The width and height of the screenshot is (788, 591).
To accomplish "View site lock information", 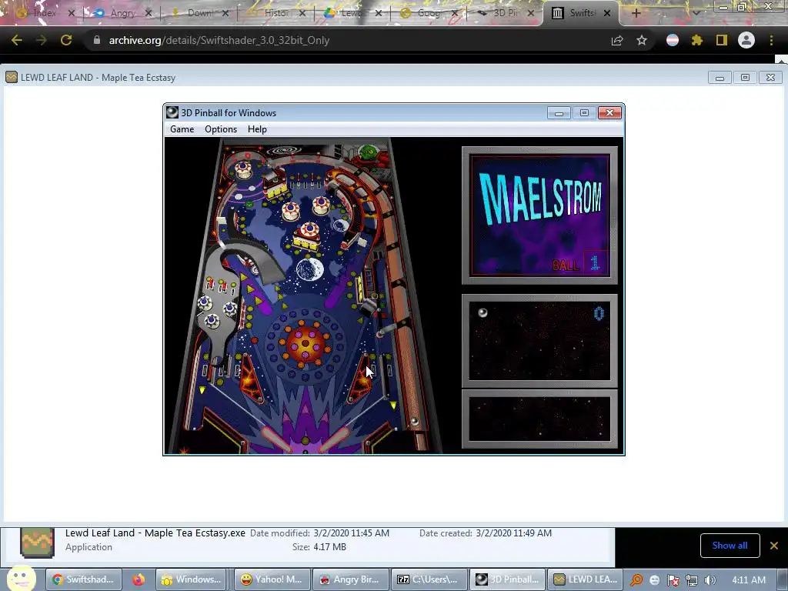I will tap(97, 40).
